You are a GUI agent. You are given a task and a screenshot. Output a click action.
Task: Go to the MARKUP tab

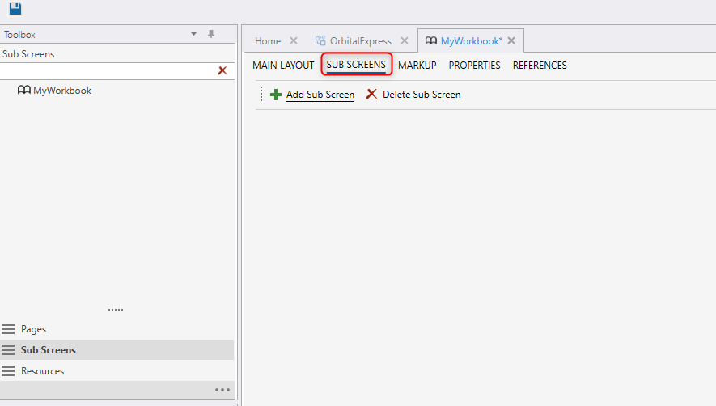tap(417, 66)
